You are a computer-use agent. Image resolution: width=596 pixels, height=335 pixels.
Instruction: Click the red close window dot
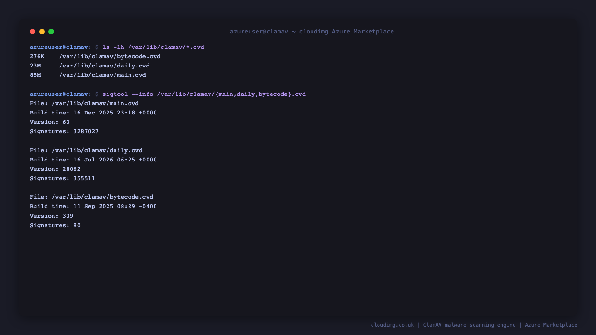click(33, 32)
